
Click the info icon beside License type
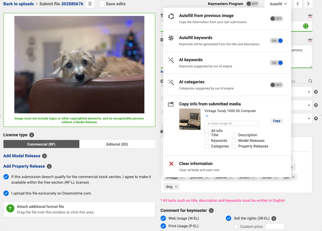[x=32, y=135]
